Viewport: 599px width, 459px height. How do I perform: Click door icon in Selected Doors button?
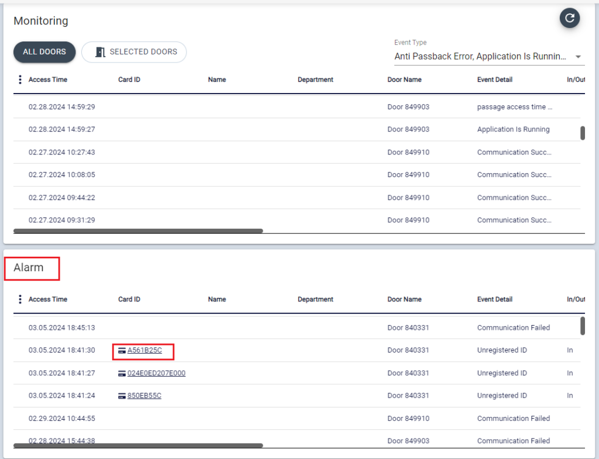point(100,52)
